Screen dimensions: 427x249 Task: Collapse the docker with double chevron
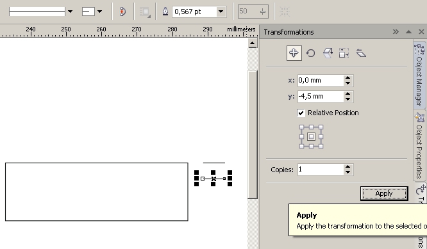tap(396, 32)
